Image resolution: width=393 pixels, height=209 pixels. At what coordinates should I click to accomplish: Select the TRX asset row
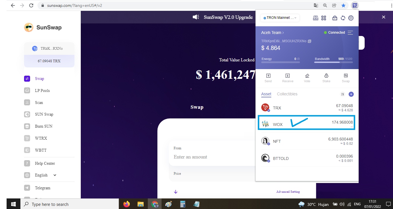(x=307, y=108)
